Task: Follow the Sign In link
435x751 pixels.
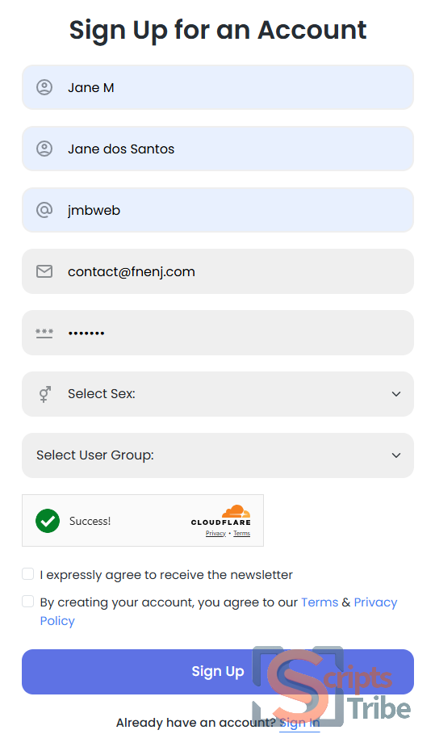Action: (x=299, y=723)
